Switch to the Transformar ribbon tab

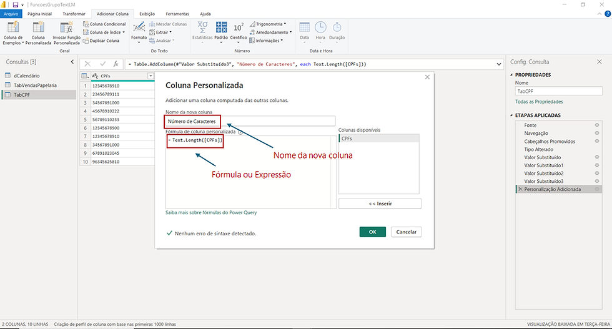click(x=74, y=14)
